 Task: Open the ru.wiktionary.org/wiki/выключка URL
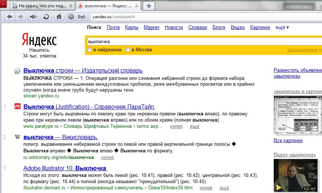pyautogui.click(x=59, y=157)
